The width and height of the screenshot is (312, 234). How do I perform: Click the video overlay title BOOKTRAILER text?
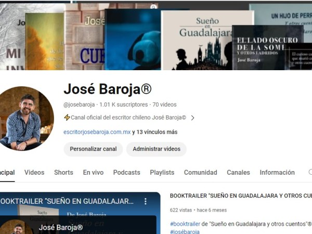coord(67,201)
